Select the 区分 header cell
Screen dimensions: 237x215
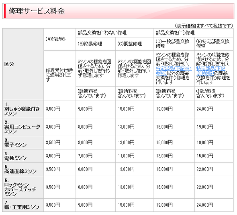point(9,64)
